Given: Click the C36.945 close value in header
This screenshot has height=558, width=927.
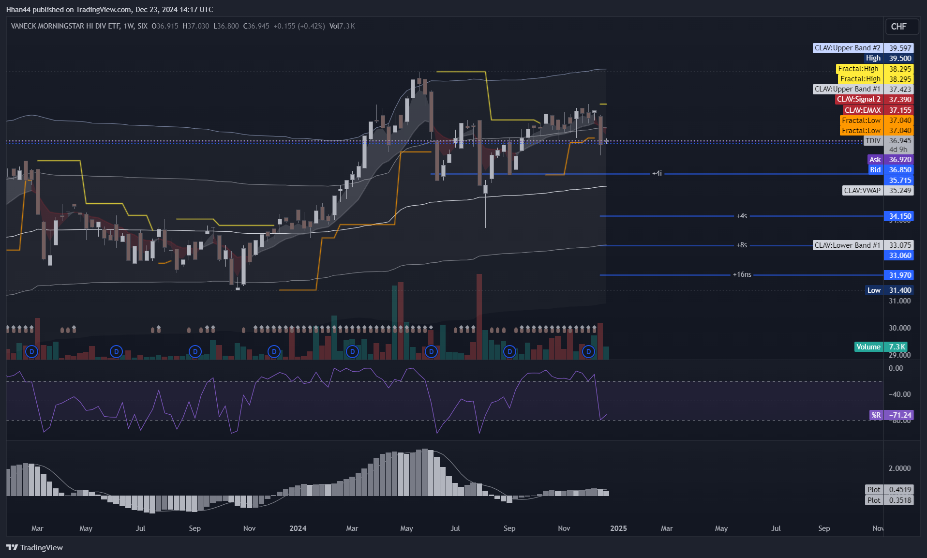Looking at the screenshot, I should 256,26.
